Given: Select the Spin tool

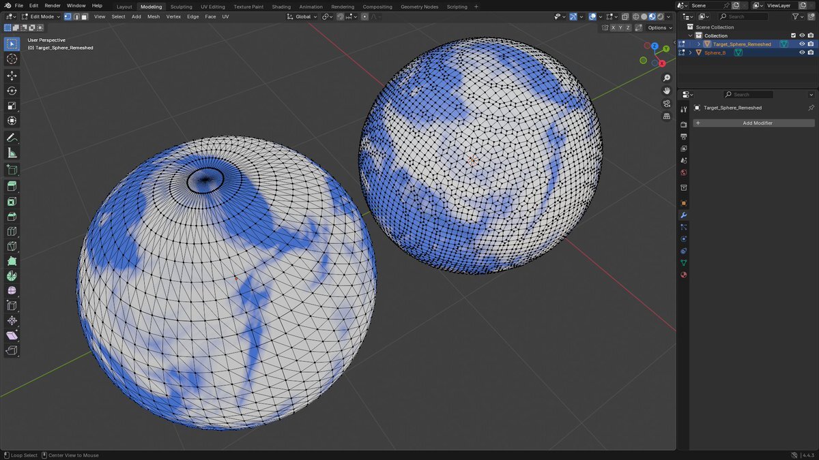Looking at the screenshot, I should (12, 276).
